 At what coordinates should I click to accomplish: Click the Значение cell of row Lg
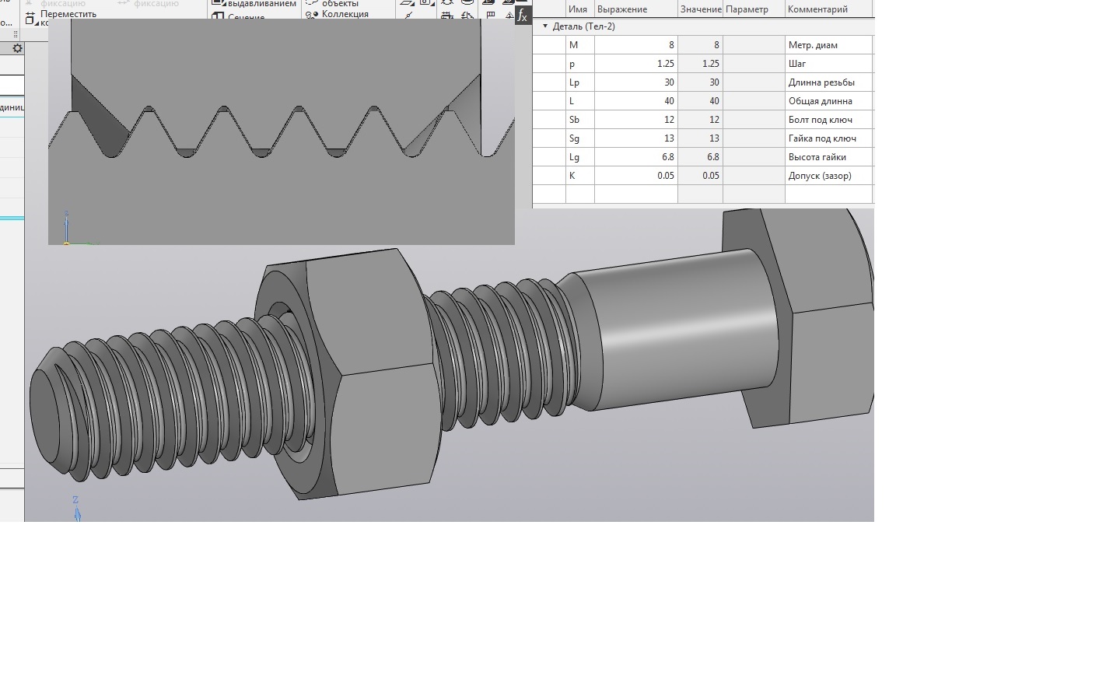pos(700,157)
